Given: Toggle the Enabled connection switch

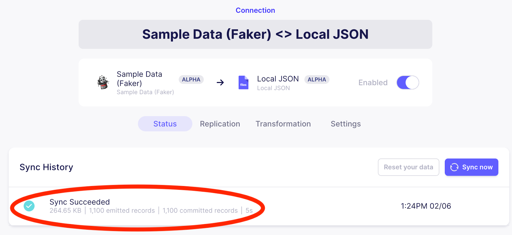Looking at the screenshot, I should point(408,83).
